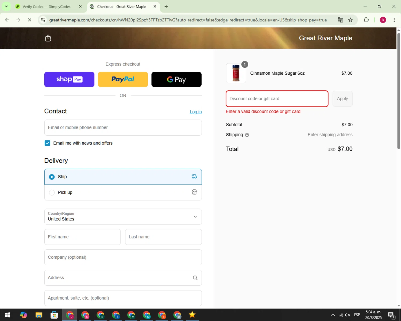Open Chrome with M profile in taskbar
Viewport: 401px width, 321px height.
(147, 315)
